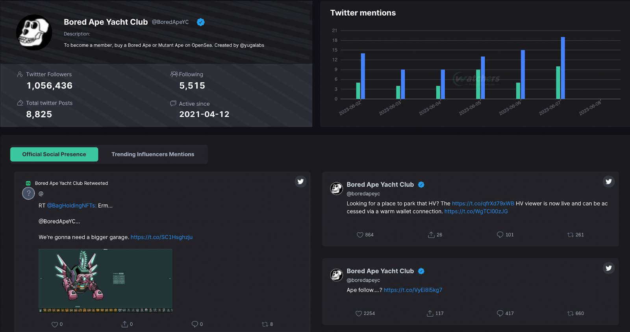Click the active since date 2021-04-12
This screenshot has height=332, width=630.
point(204,114)
